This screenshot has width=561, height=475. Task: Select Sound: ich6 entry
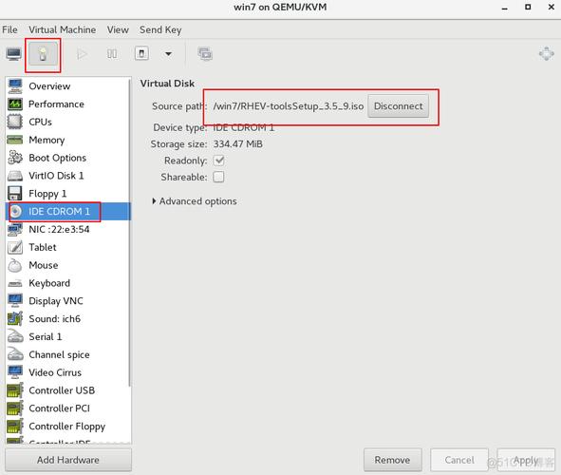pyautogui.click(x=67, y=319)
